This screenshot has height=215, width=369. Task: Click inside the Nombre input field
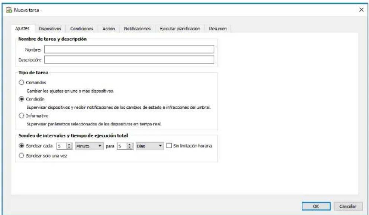point(130,48)
